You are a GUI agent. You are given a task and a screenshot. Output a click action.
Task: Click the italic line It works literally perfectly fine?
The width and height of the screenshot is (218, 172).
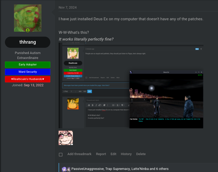point(86,39)
